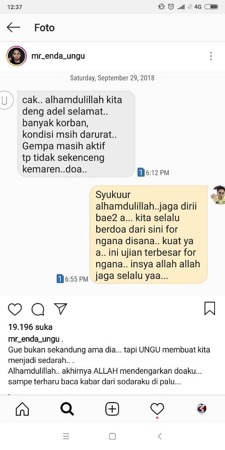Go to Home tab in bottom bar
Viewport: 225px width, 450px height.
(22, 409)
